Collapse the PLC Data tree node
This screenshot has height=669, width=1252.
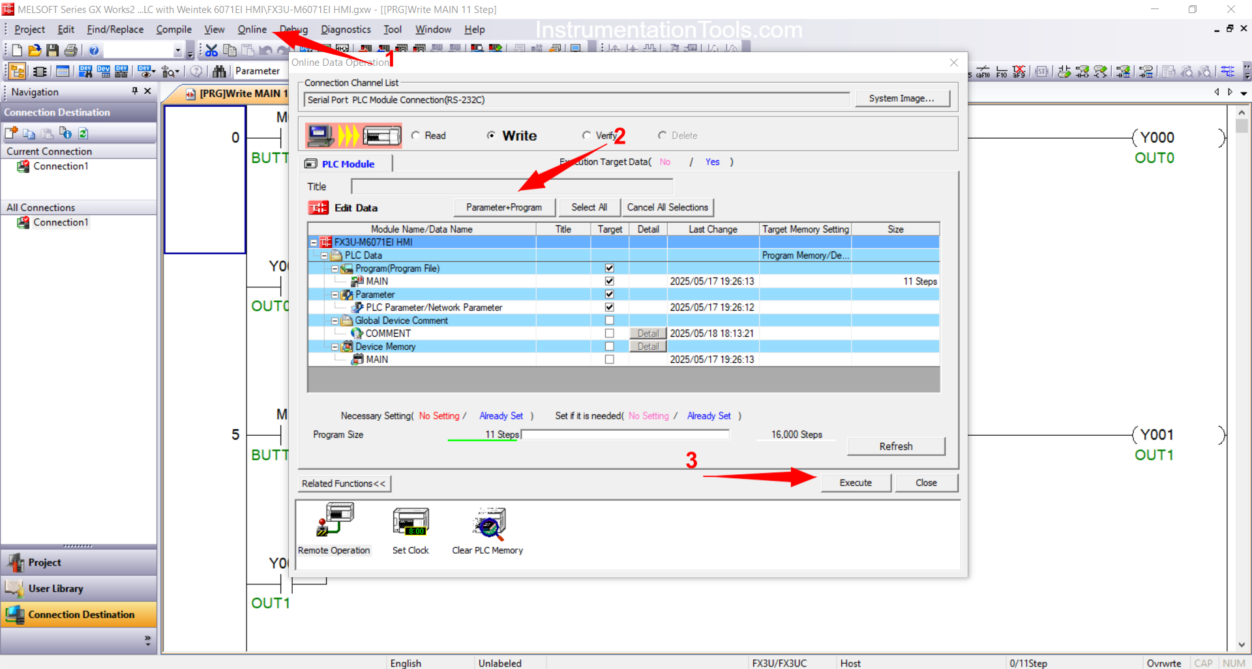[324, 255]
